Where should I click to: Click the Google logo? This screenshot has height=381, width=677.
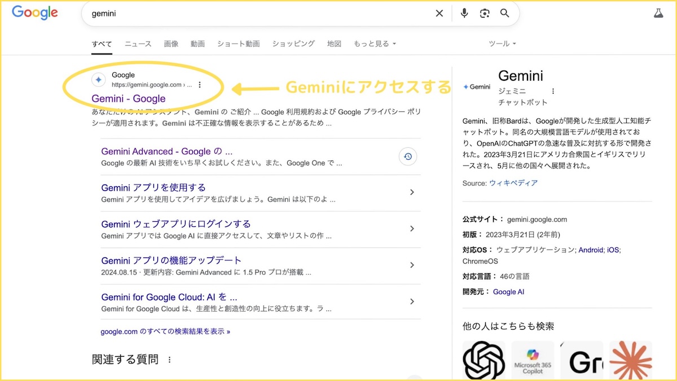coord(35,13)
